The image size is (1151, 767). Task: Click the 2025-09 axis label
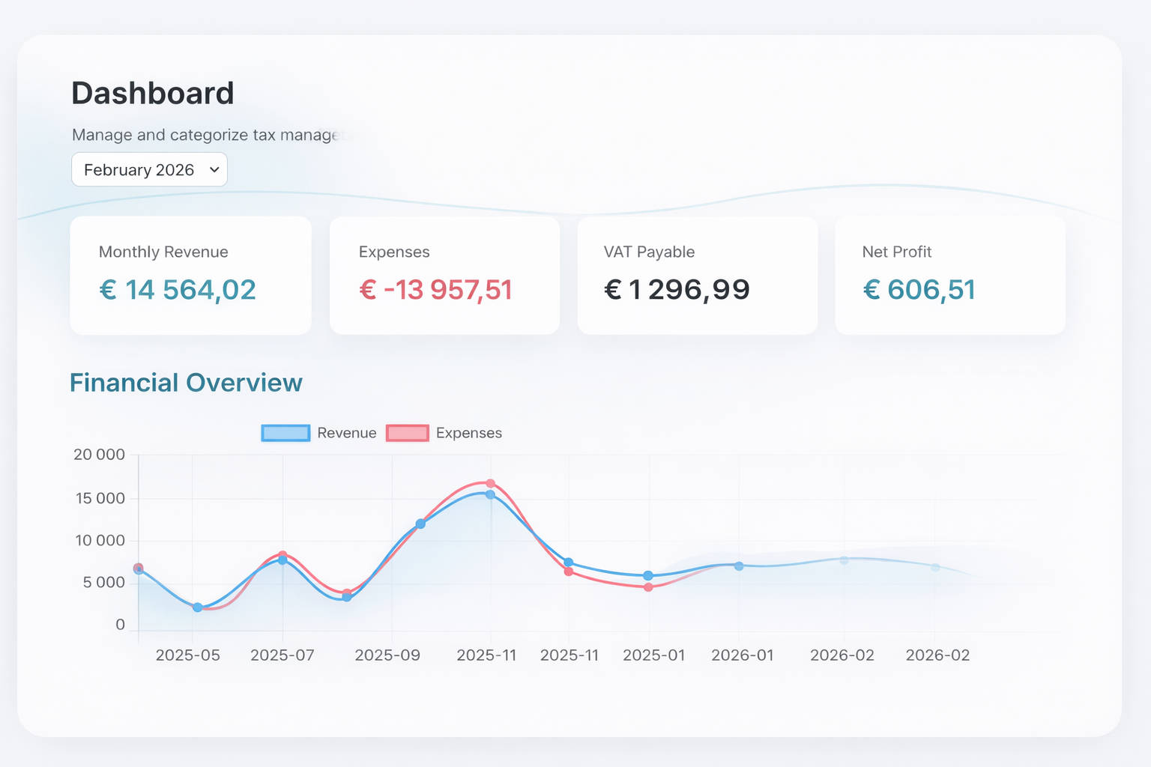387,655
